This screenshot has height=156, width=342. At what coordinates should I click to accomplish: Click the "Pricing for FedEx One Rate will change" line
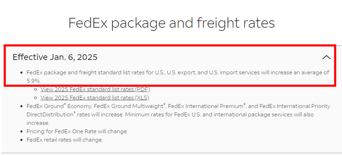tap(77, 131)
